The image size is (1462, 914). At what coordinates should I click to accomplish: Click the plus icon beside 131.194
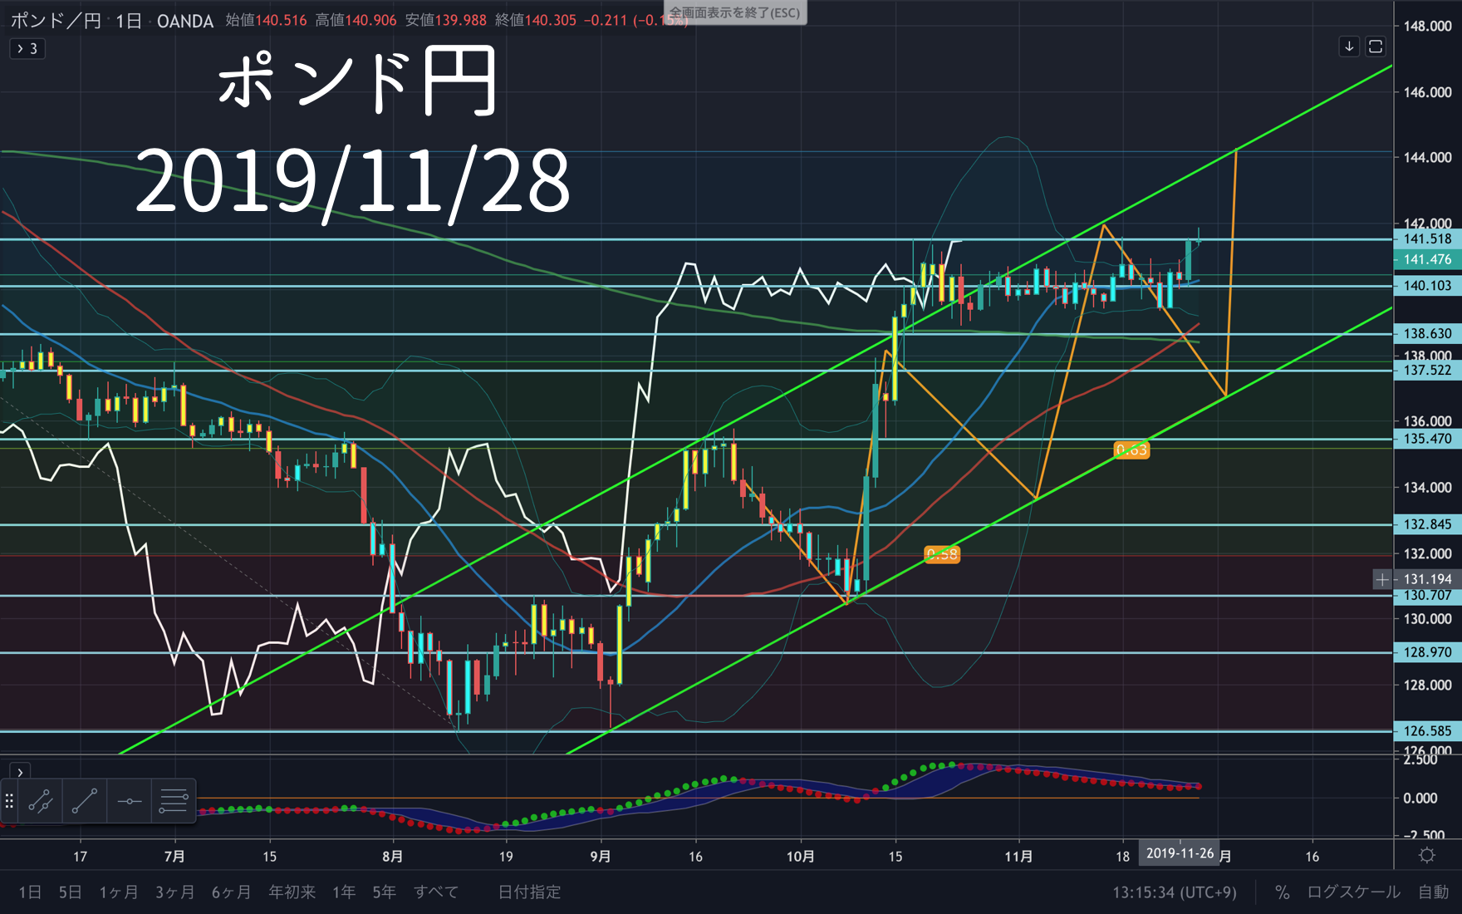pos(1382,579)
